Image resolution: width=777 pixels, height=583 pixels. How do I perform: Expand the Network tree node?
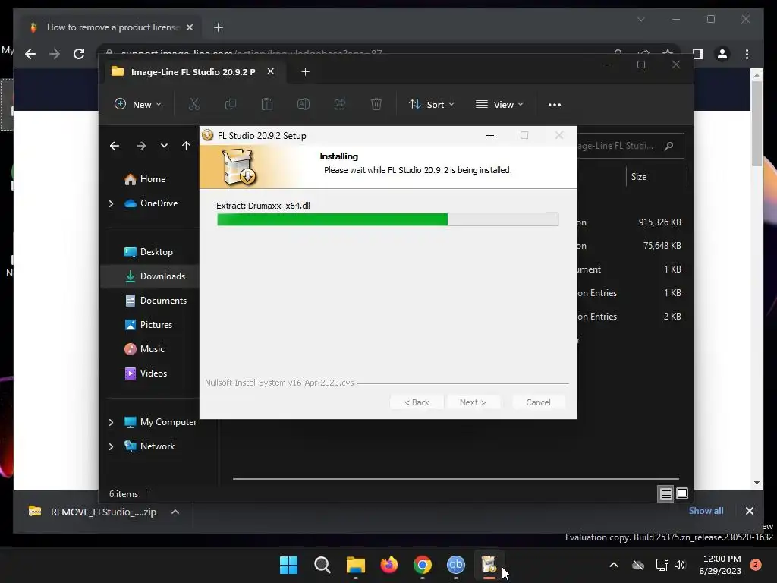pos(111,446)
